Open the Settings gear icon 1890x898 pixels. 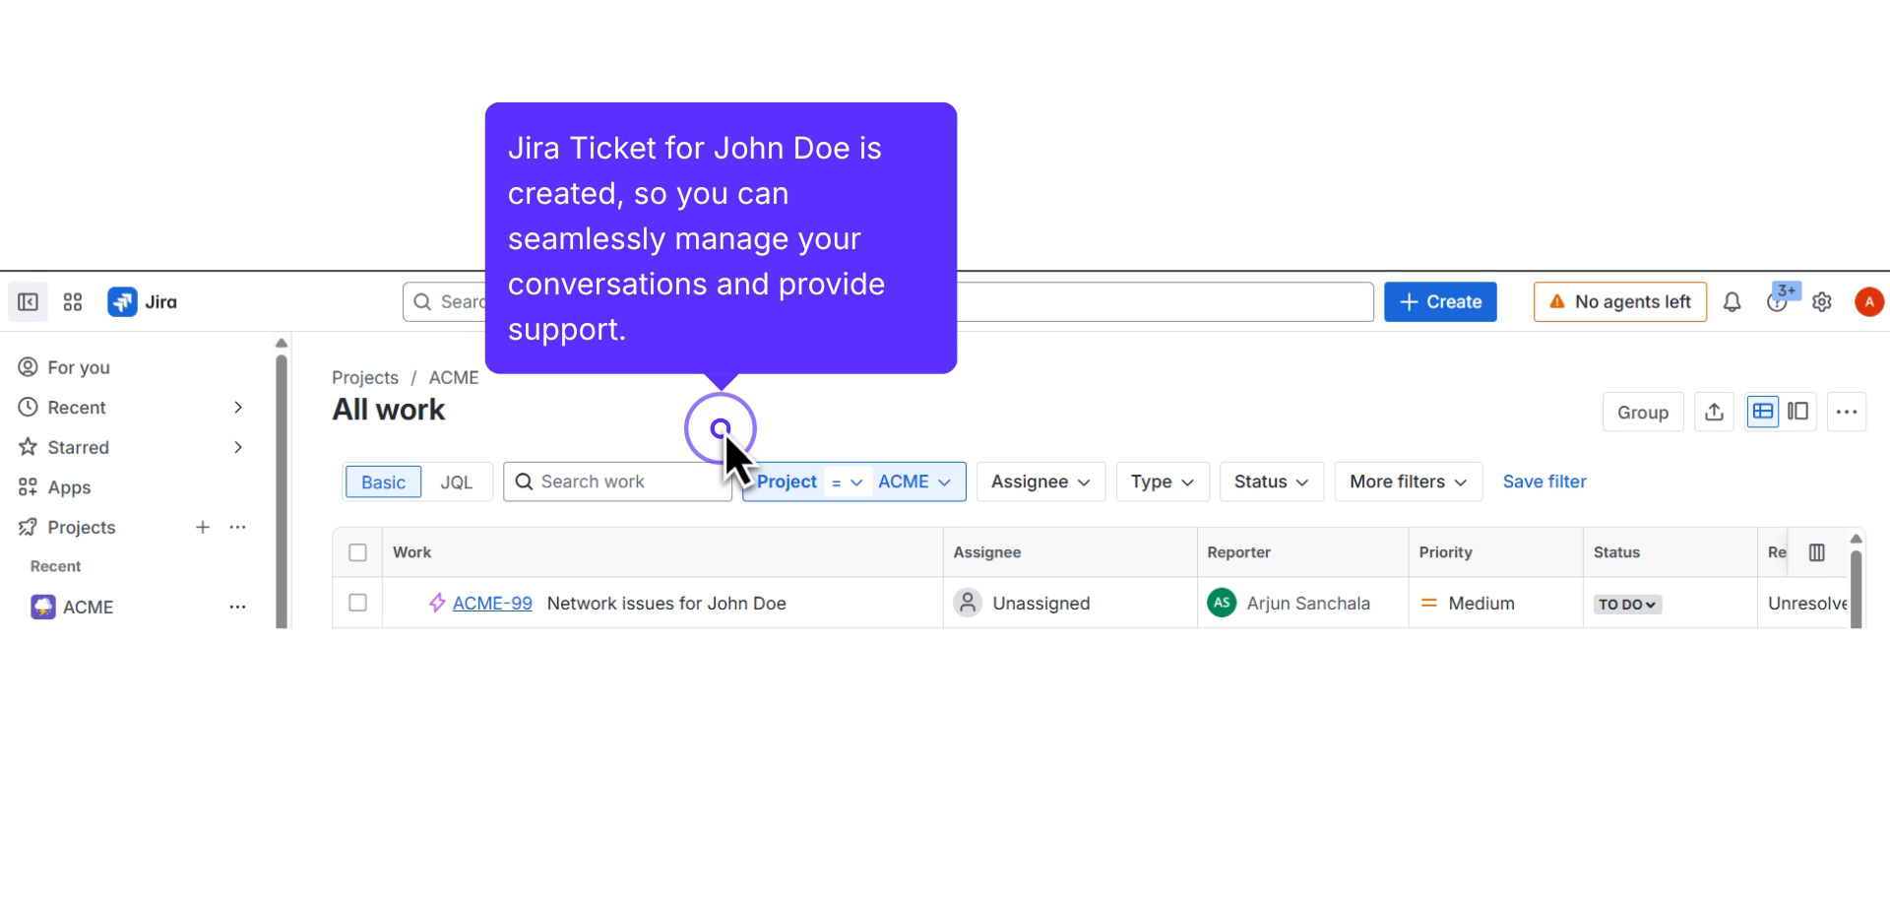[x=1822, y=301]
